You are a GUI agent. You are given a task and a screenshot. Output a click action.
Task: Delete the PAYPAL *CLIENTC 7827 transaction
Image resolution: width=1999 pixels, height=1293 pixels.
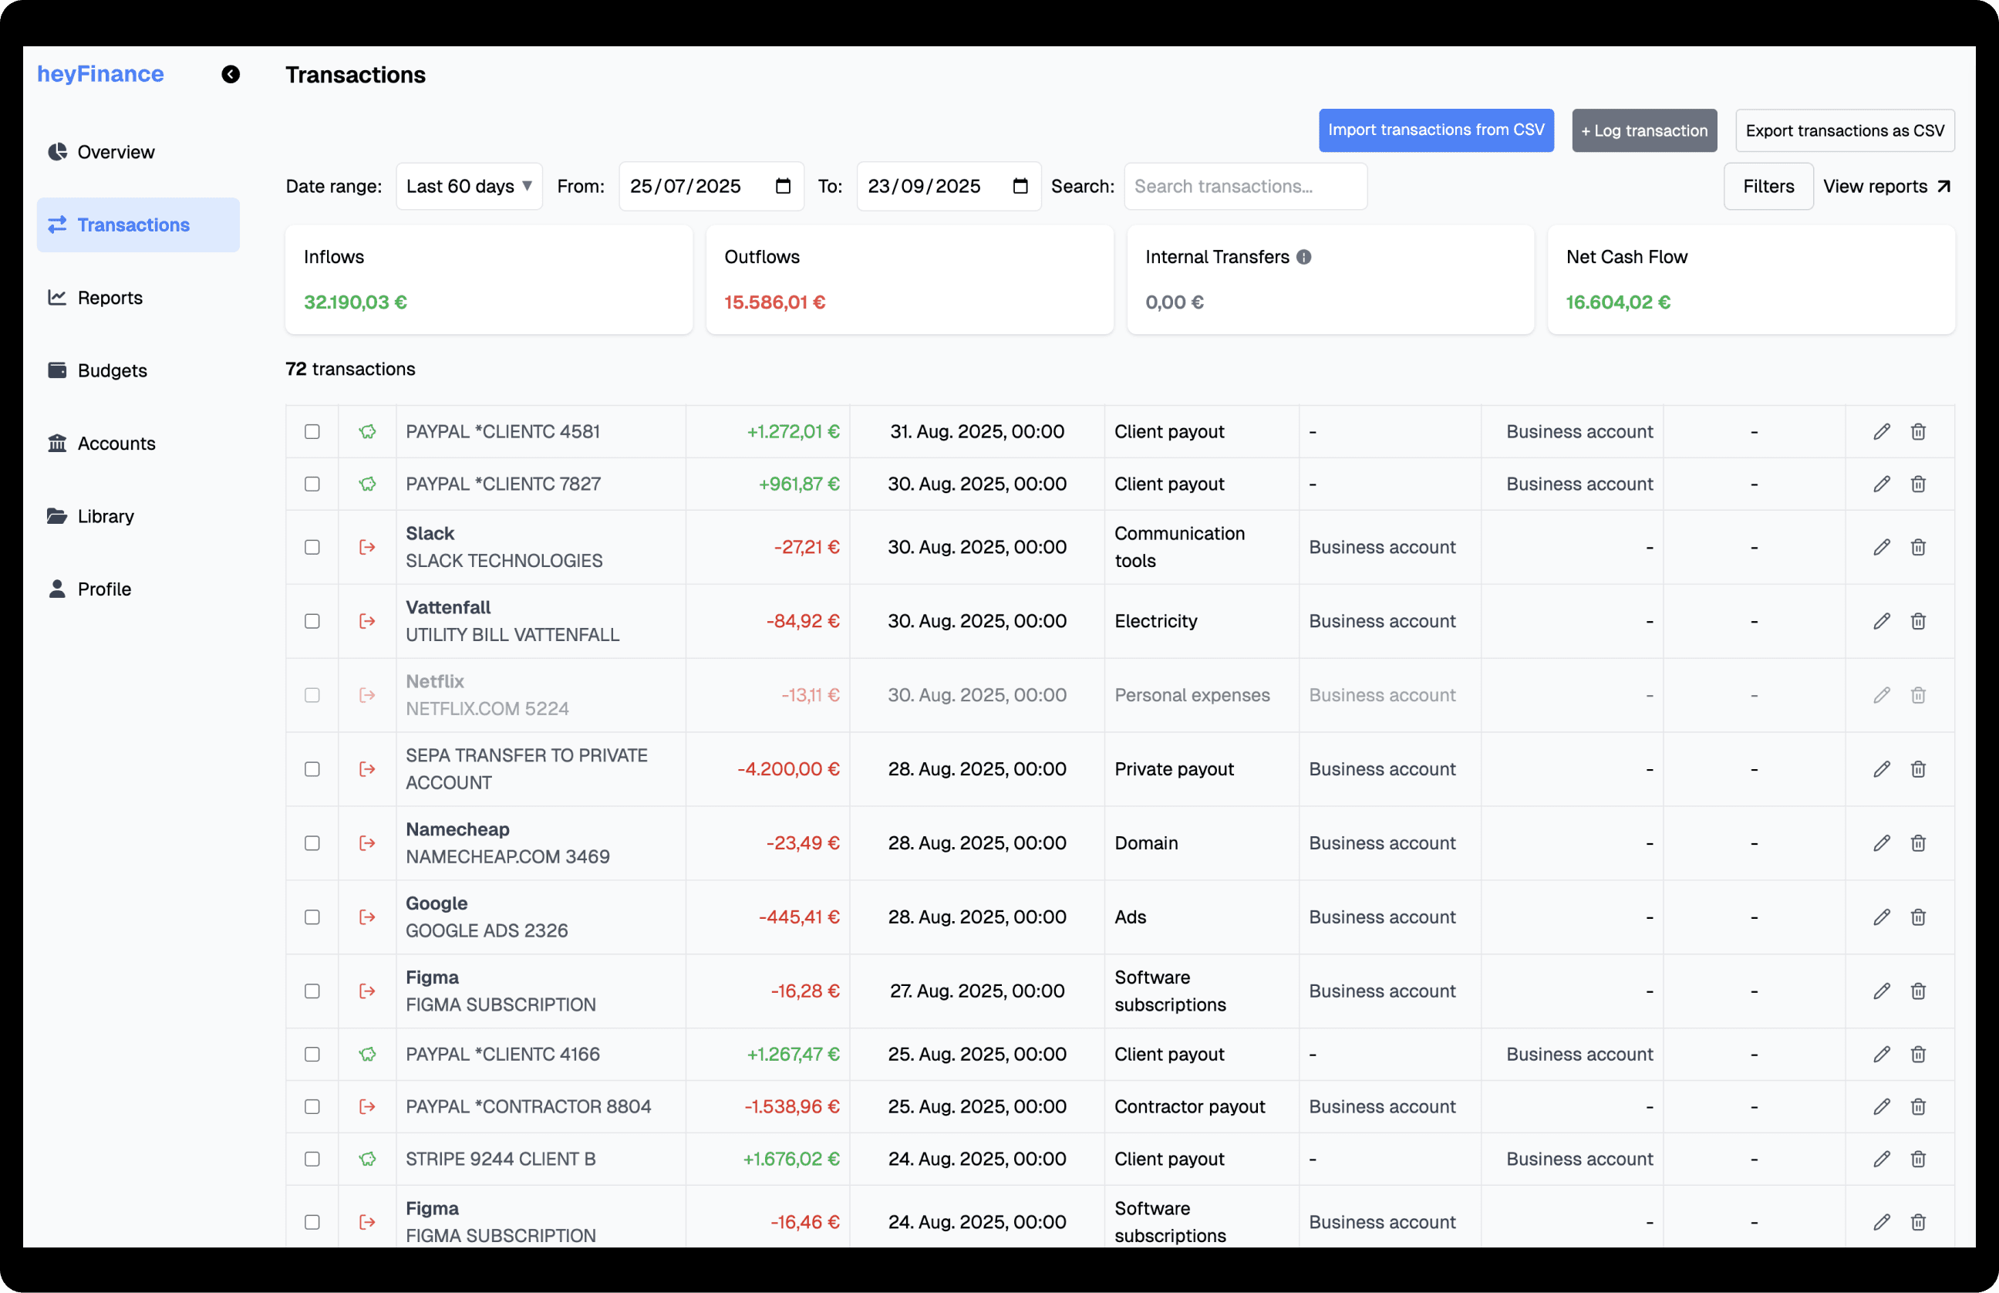tap(1919, 484)
